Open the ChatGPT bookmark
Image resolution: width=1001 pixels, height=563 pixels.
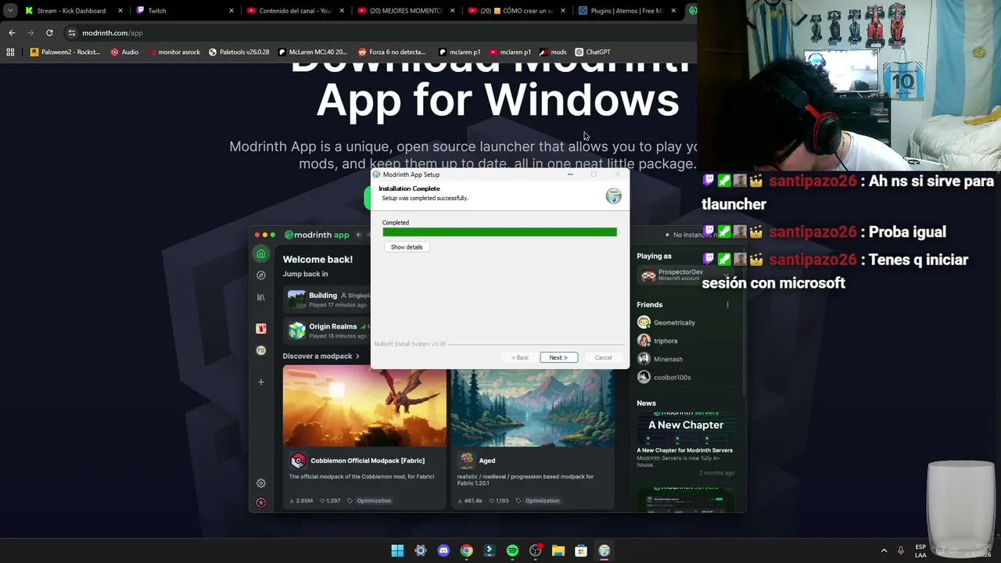[593, 52]
